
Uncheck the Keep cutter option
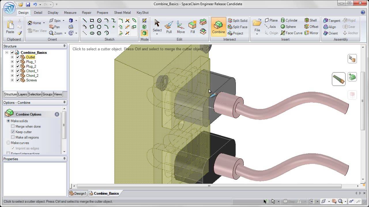pyautogui.click(x=13, y=132)
